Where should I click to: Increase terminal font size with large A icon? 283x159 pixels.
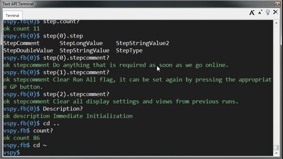(252, 13)
